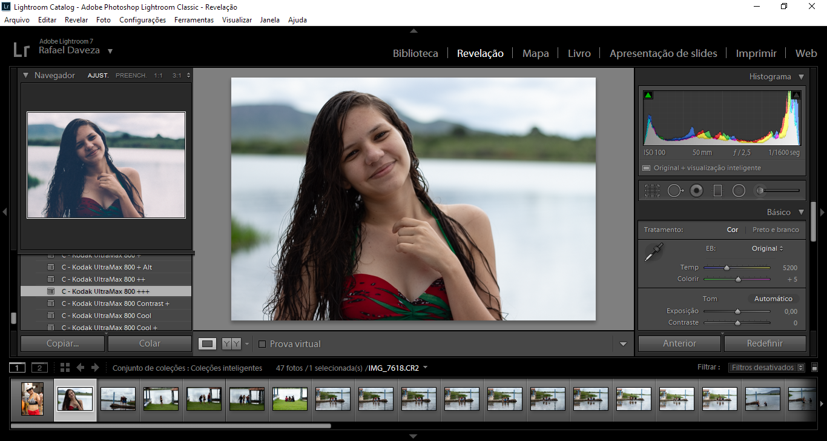Switch to the Mapa module
827x441 pixels.
point(536,53)
